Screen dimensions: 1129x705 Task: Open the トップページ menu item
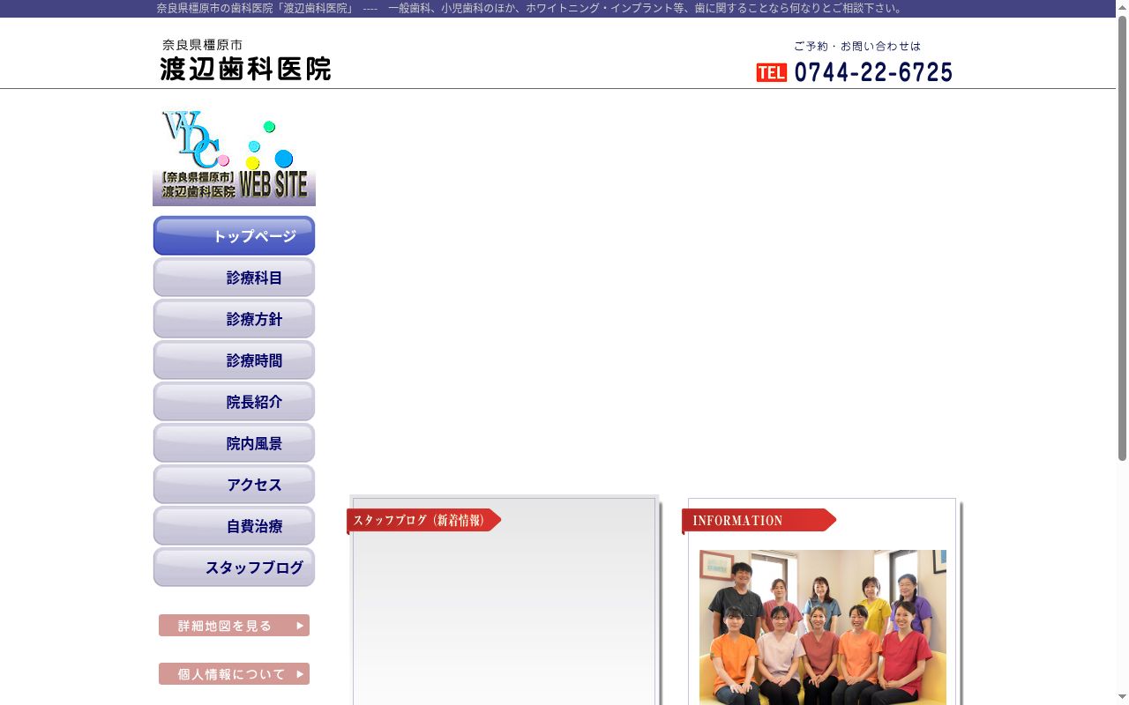234,236
